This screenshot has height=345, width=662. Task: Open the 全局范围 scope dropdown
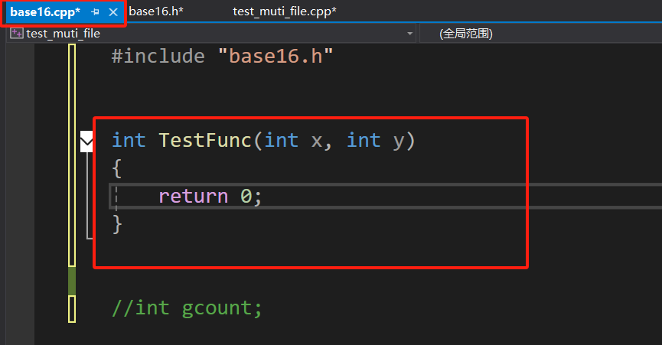pyautogui.click(x=465, y=34)
